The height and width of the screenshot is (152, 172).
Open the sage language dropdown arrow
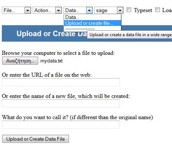pyautogui.click(x=120, y=11)
